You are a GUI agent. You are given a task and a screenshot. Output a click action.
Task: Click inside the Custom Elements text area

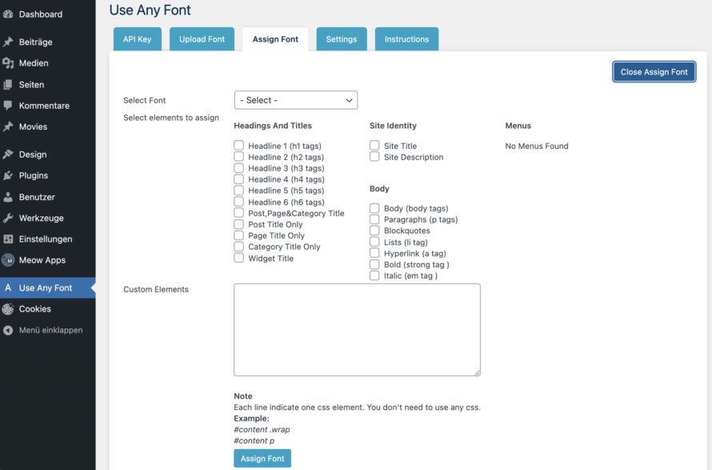click(x=357, y=329)
